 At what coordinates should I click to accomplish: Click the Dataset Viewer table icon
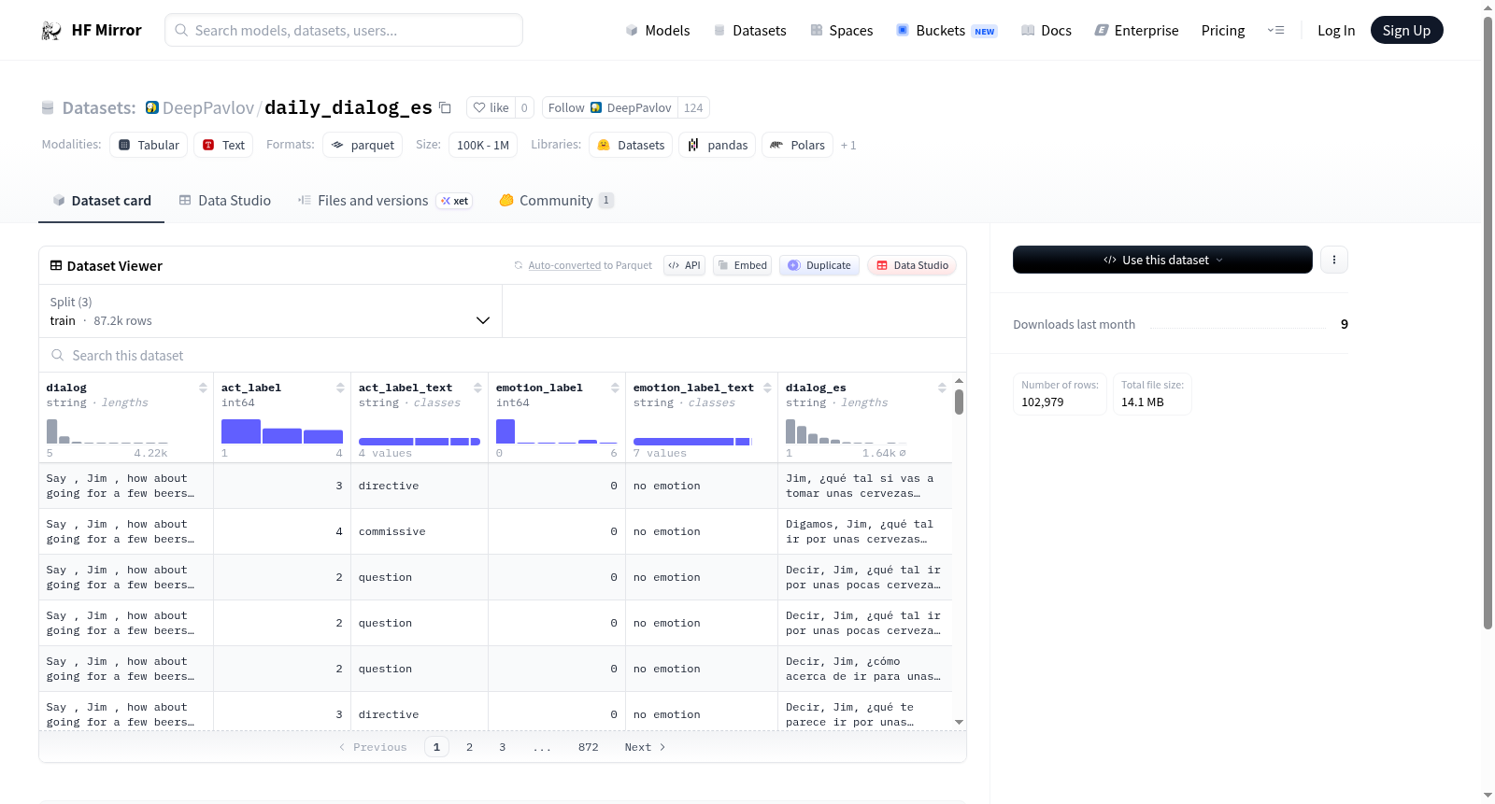tap(56, 266)
